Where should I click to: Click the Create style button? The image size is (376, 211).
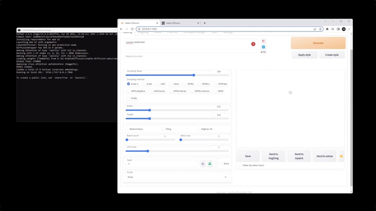tap(332, 55)
